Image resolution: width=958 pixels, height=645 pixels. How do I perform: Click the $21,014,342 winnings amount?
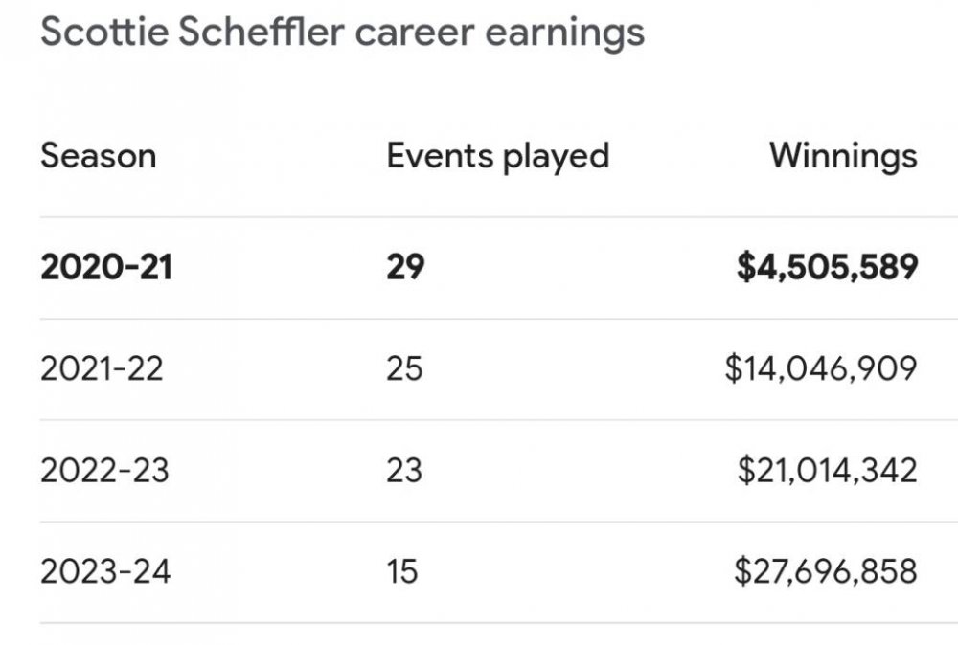[x=828, y=470]
